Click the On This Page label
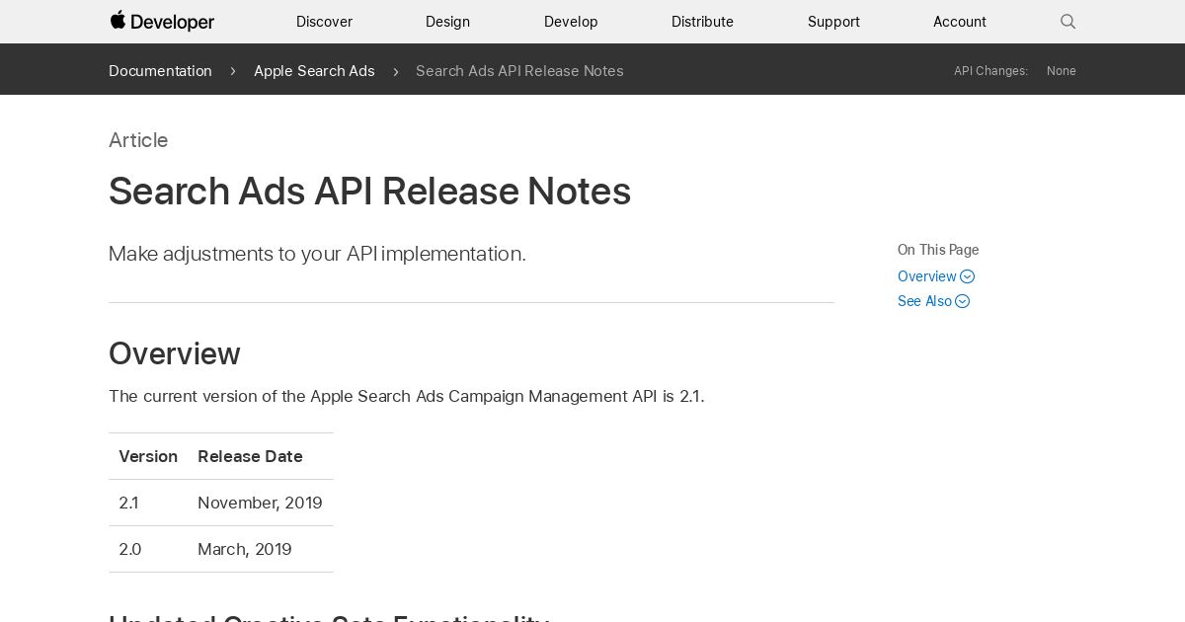The image size is (1185, 622). (938, 250)
